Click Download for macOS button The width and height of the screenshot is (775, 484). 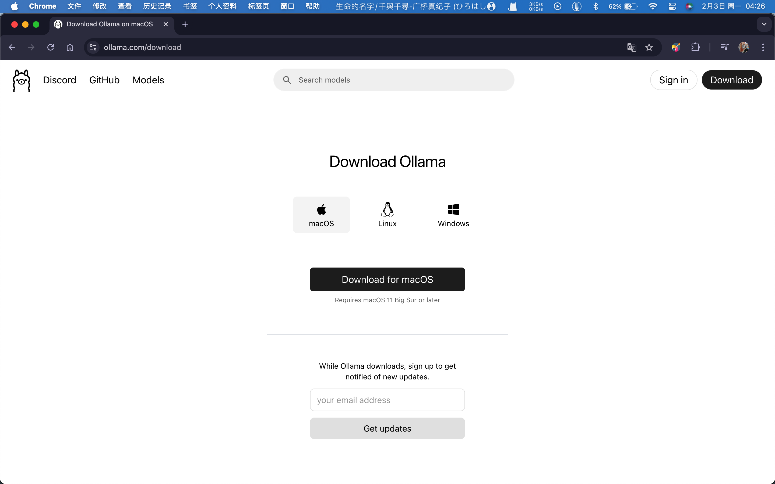387,279
